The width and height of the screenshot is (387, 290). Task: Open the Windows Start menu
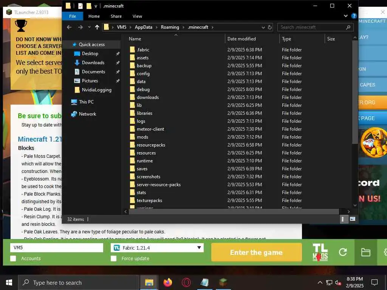pos(9,282)
